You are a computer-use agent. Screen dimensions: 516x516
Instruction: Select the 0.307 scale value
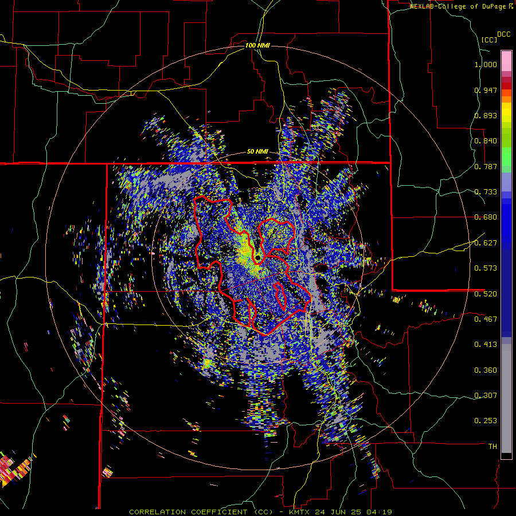point(486,396)
